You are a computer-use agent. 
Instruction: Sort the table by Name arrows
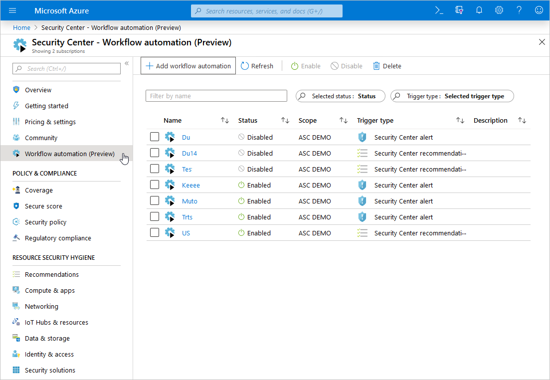(x=225, y=120)
